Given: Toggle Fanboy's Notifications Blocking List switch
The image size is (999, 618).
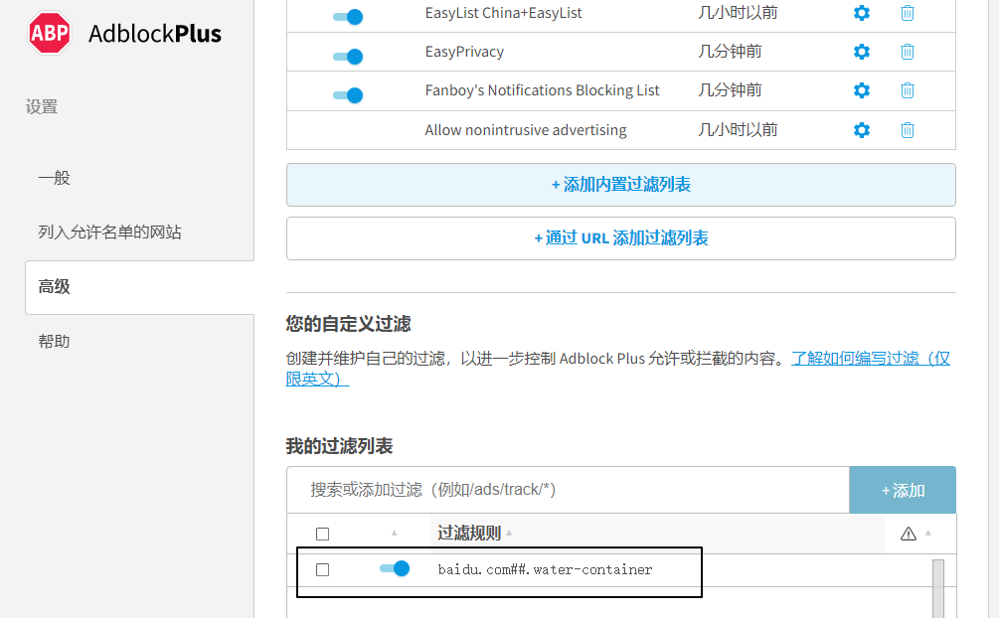Looking at the screenshot, I should pyautogui.click(x=348, y=95).
